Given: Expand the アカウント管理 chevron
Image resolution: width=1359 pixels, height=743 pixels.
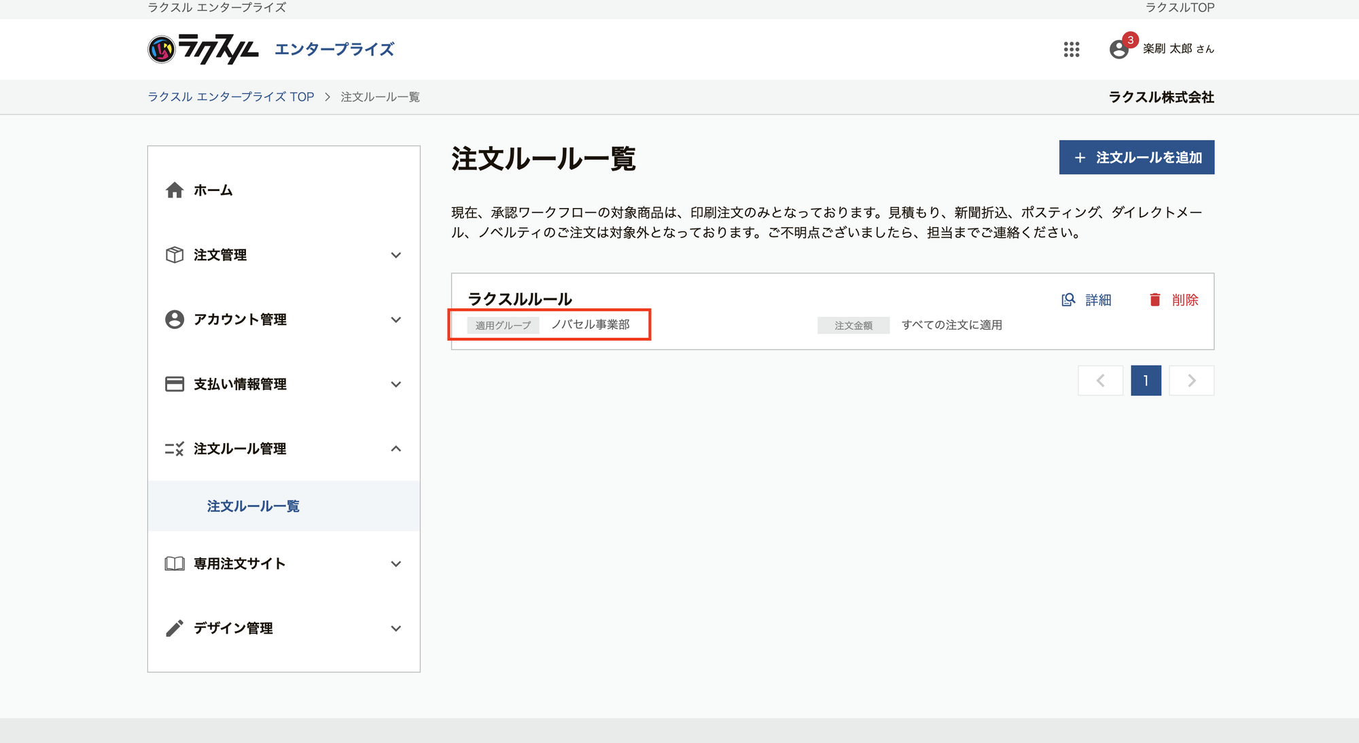Looking at the screenshot, I should 396,319.
